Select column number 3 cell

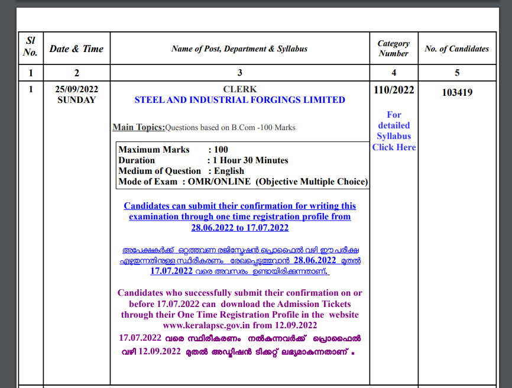tap(239, 73)
